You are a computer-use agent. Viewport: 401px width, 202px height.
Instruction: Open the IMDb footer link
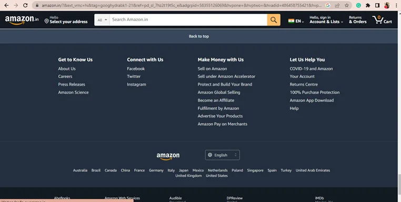point(319,198)
